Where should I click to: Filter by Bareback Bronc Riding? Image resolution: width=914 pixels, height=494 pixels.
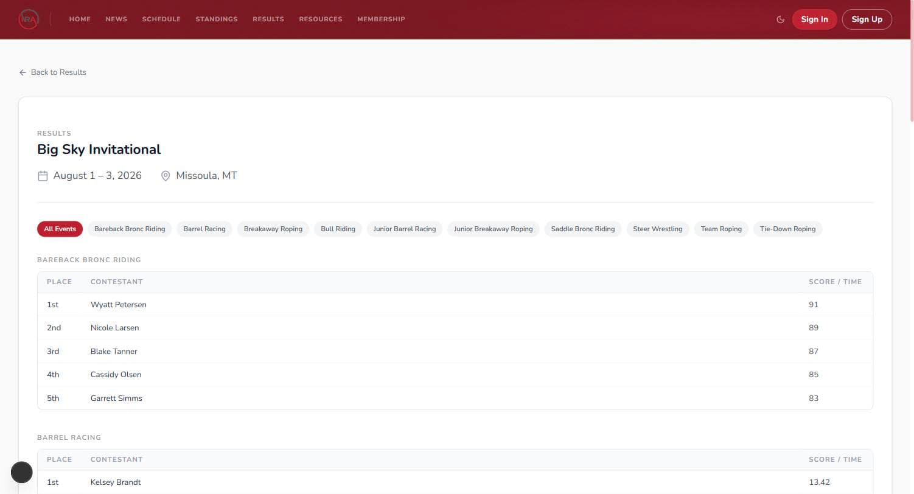[x=130, y=229]
